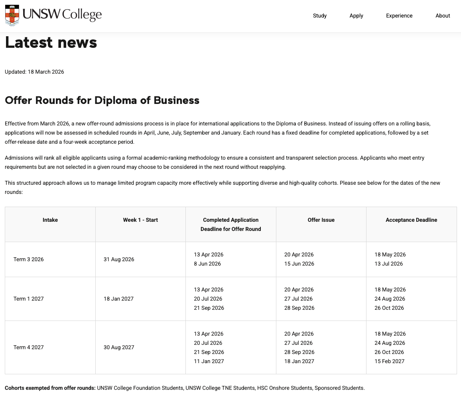Click the UNSW College crest logo

[x=12, y=15]
